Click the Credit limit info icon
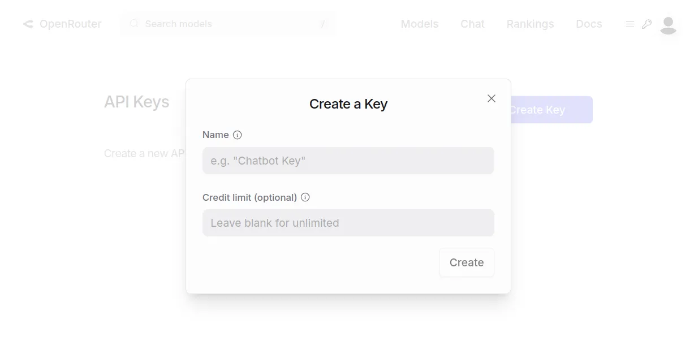The height and width of the screenshot is (341, 694). click(305, 197)
